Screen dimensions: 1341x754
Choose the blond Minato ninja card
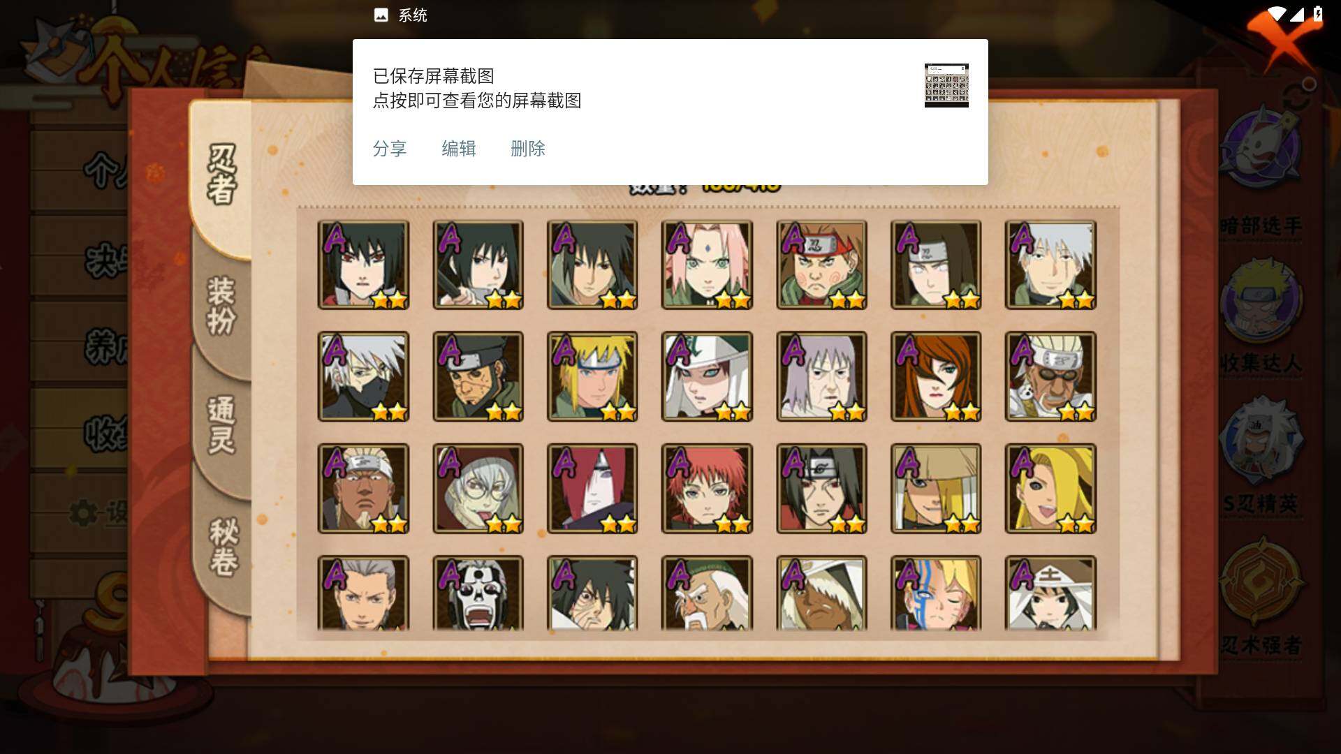tap(592, 376)
